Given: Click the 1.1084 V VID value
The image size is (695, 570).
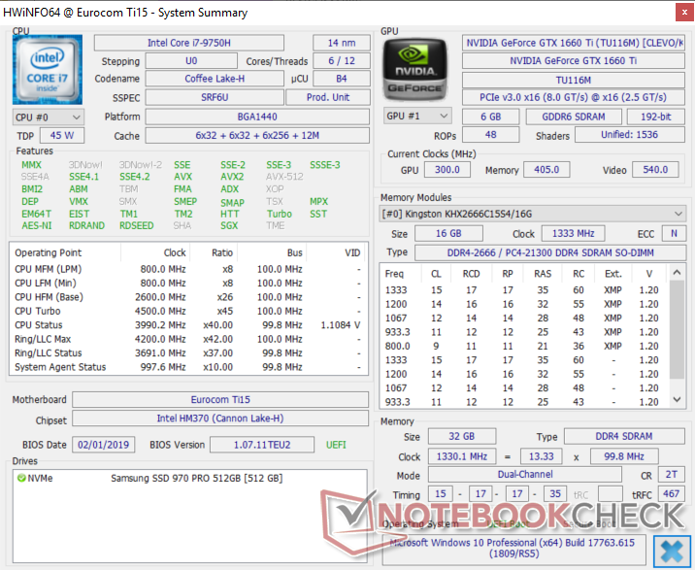Looking at the screenshot, I should click(x=341, y=325).
